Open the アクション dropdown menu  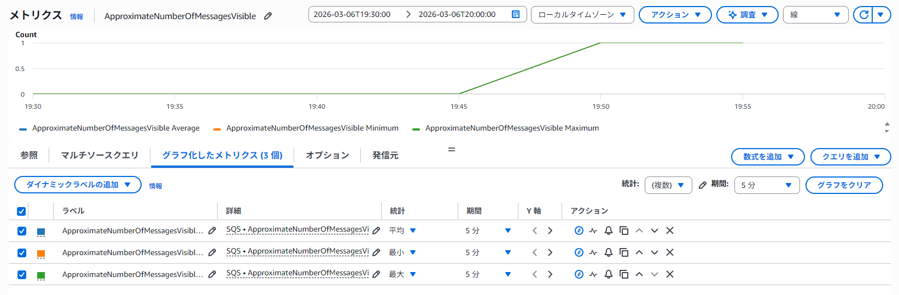675,15
